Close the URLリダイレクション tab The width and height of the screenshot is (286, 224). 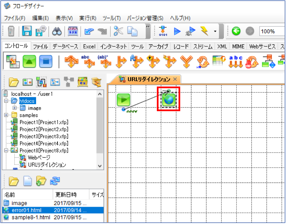(175, 79)
